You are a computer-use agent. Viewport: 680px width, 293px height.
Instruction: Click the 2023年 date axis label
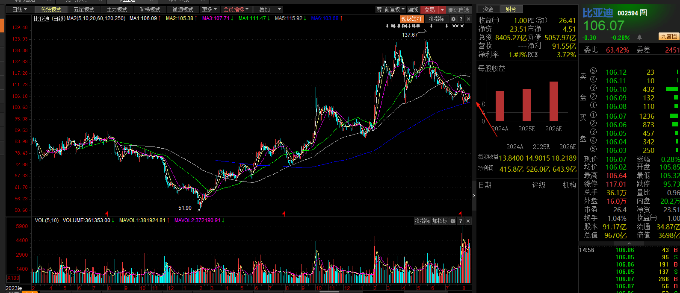click(x=14, y=288)
